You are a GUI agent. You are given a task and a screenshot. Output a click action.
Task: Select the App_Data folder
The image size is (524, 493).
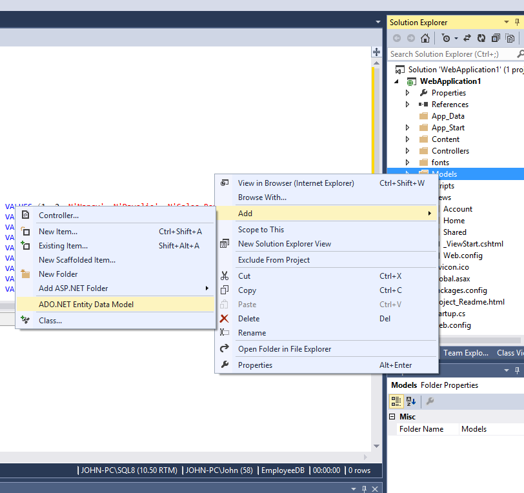447,116
